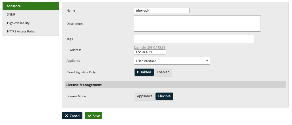The image size is (292, 125).
Task: Open the SNMP settings tab
Action: coord(31,14)
